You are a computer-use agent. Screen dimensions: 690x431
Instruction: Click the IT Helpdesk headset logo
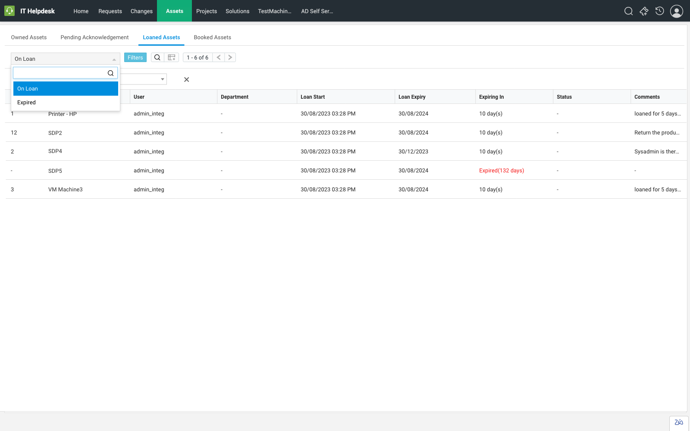coord(9,11)
